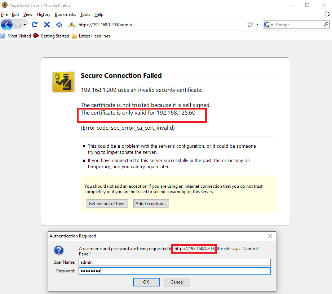Viewport: 332px width, 294px height.
Task: Open the View menu
Action: point(28,14)
